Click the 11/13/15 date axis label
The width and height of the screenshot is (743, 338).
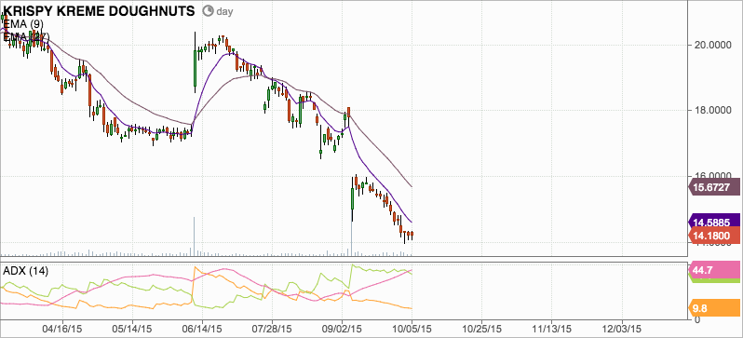pos(551,328)
